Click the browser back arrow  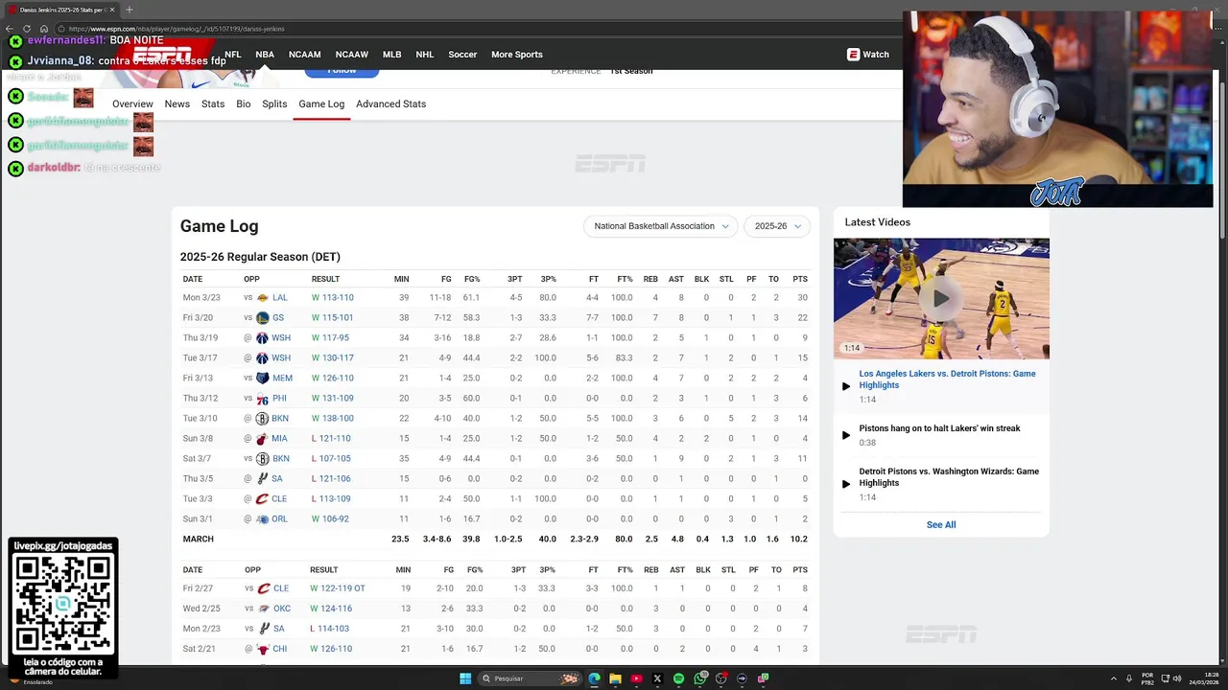tap(10, 29)
